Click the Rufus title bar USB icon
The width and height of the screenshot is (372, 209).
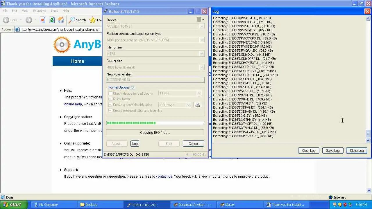(106, 11)
